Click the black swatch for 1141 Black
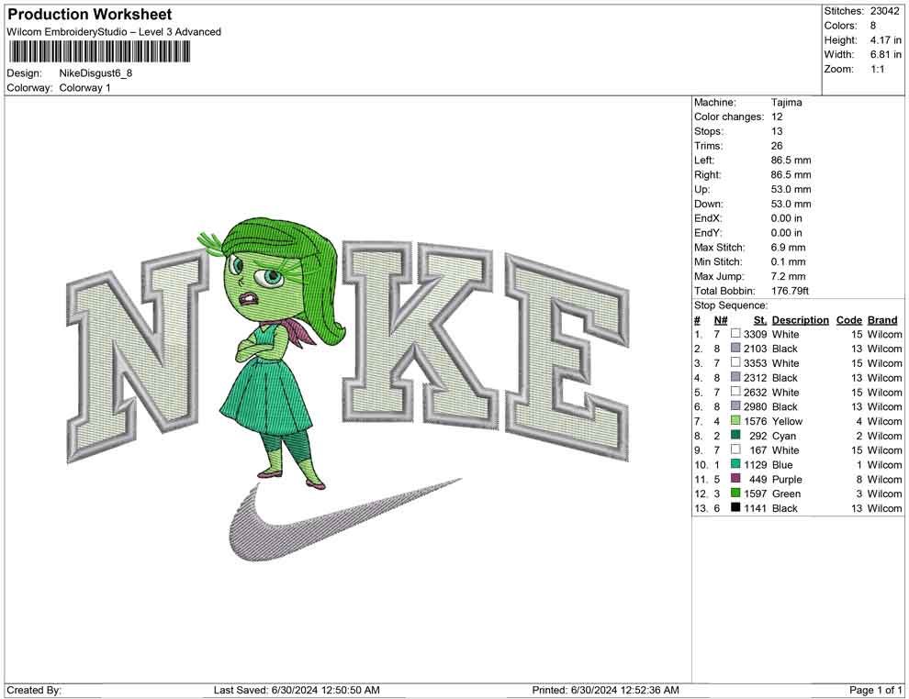Image resolution: width=909 pixels, height=699 pixels. (x=735, y=507)
